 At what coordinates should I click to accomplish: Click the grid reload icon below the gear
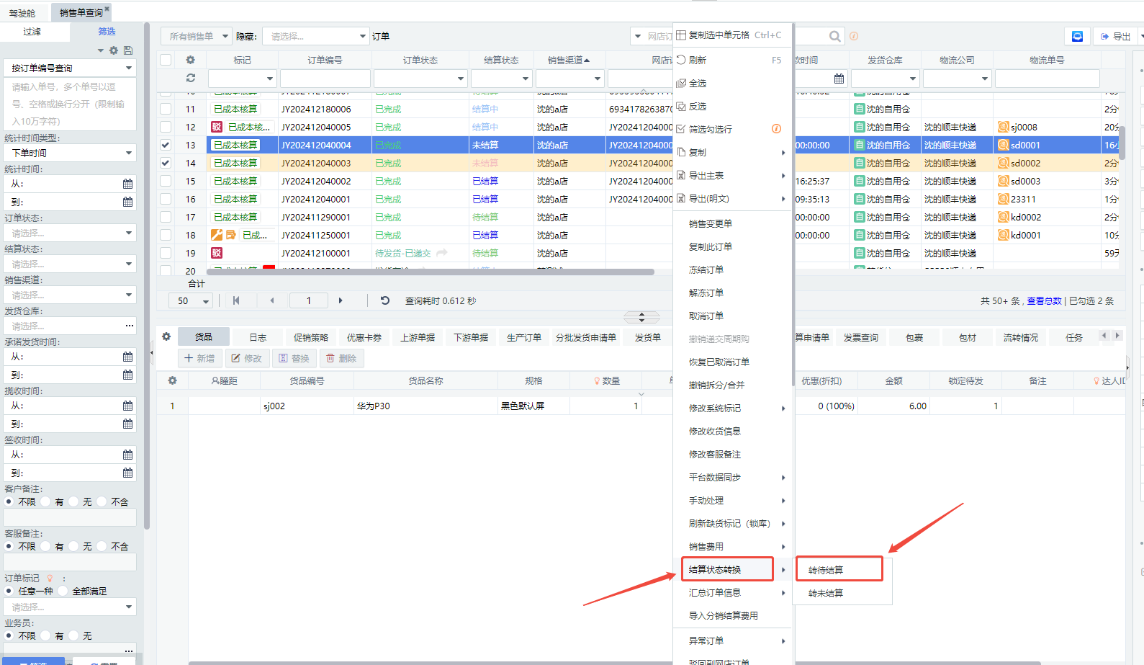coord(190,78)
